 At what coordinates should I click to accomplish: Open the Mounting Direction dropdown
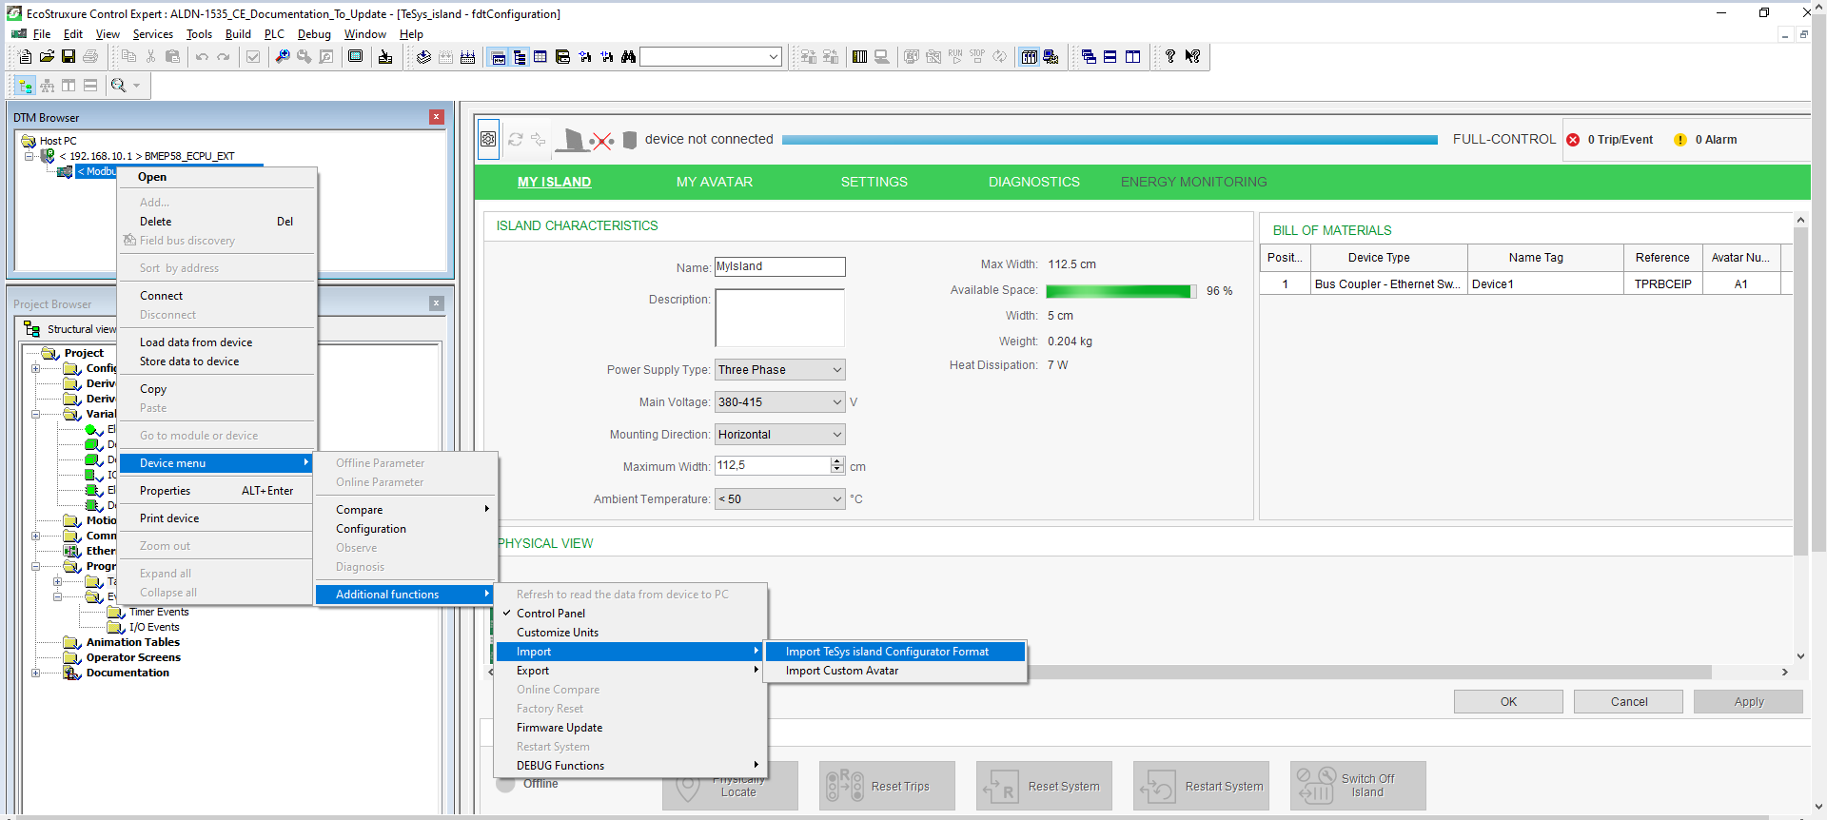coord(837,435)
